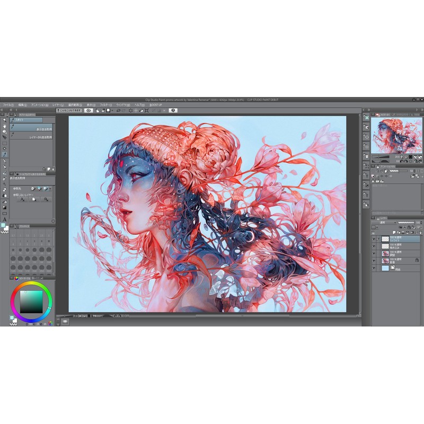Open the アニメーション (Animation) menu
Viewport: 424px width, 424px height.
[40, 105]
